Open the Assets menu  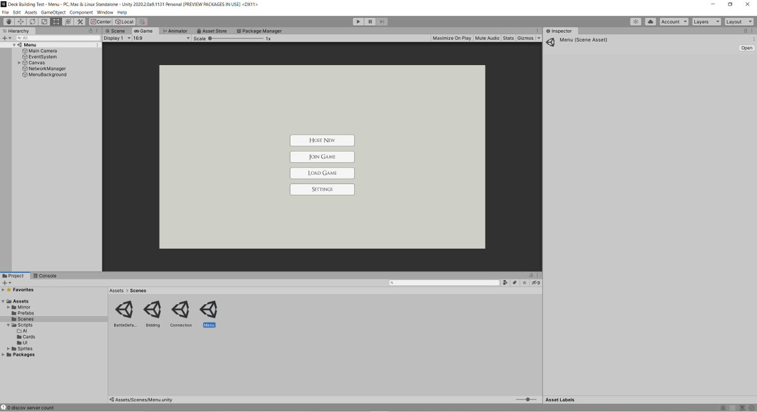pos(31,12)
